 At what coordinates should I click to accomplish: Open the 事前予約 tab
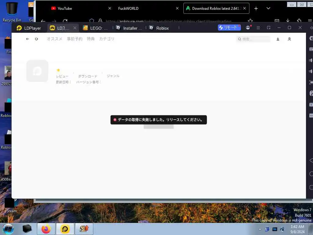click(75, 39)
